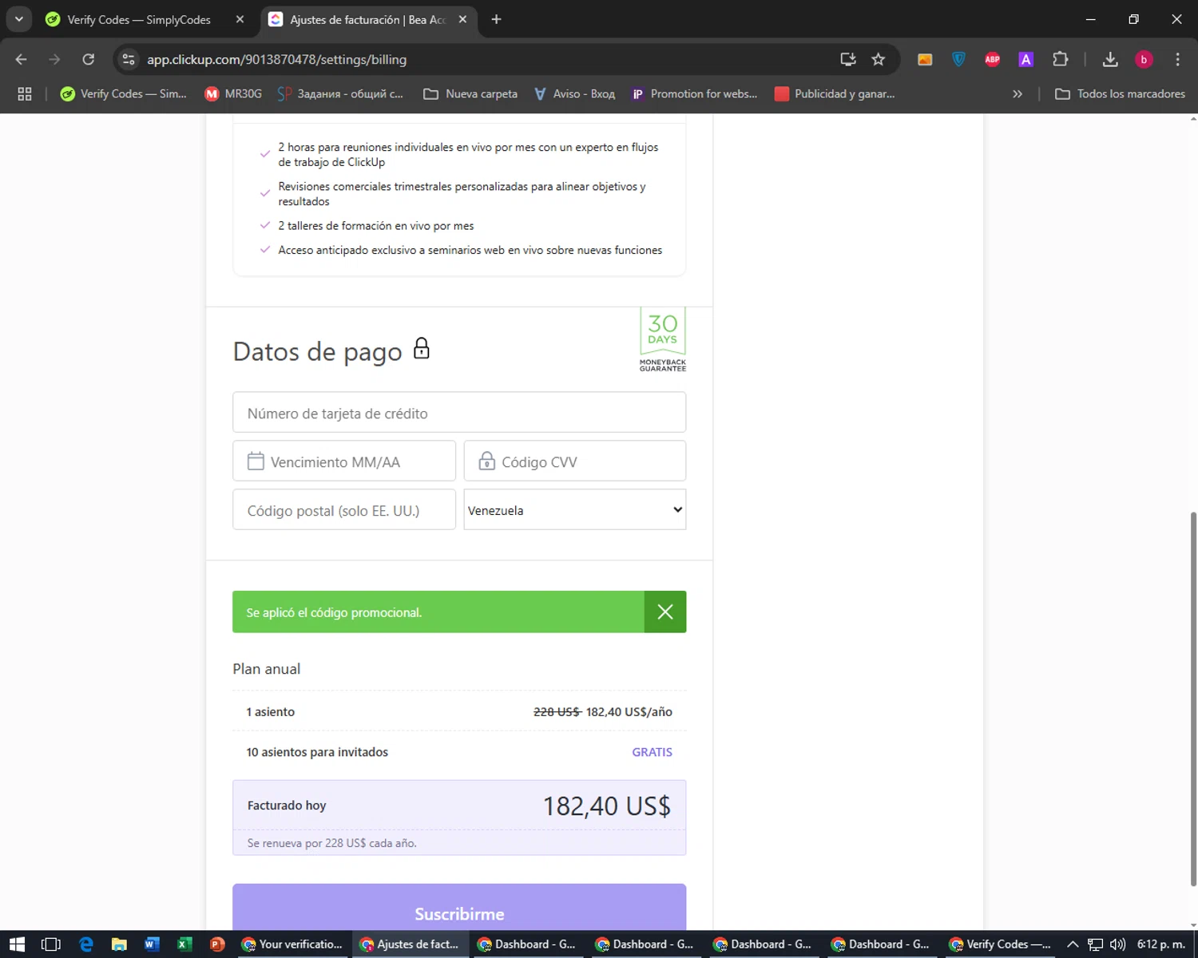Switch to Your verificatio... taskbar window
Viewport: 1198px width, 958px height.
pyautogui.click(x=292, y=944)
